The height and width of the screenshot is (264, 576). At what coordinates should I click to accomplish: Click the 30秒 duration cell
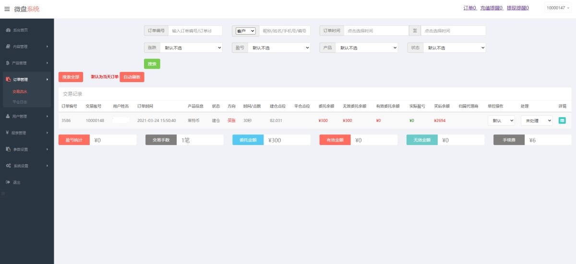pos(248,120)
